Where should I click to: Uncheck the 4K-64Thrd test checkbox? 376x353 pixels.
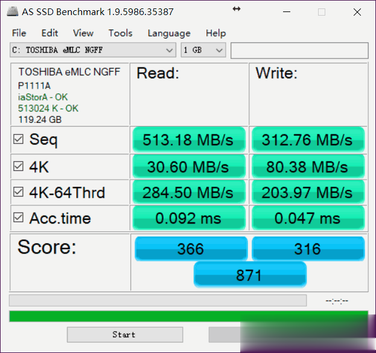(18, 192)
